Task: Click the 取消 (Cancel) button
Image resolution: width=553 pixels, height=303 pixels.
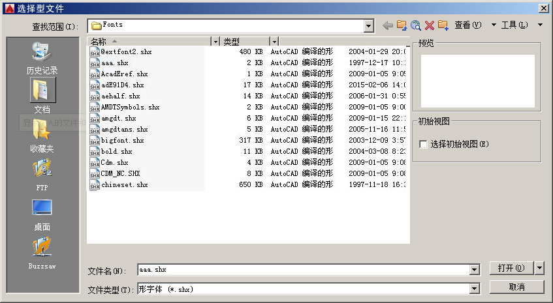Action: (x=516, y=287)
